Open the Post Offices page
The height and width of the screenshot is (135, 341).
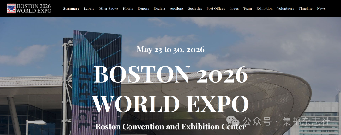[x=216, y=9]
